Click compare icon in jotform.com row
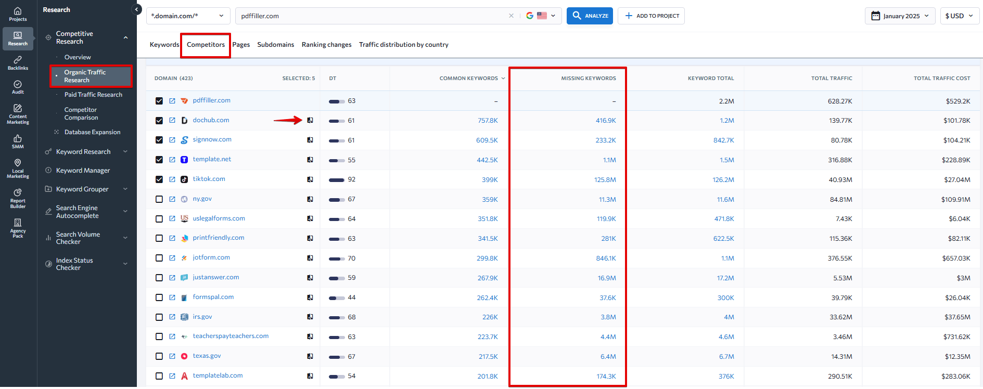 tap(310, 258)
